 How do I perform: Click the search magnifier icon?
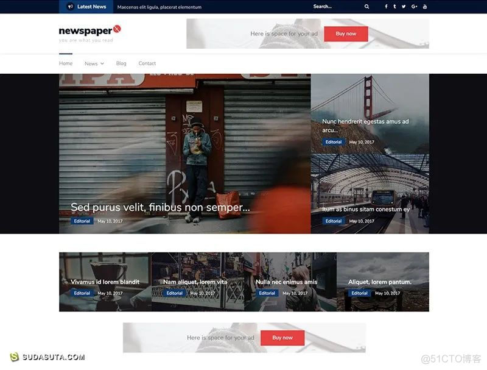(x=366, y=7)
